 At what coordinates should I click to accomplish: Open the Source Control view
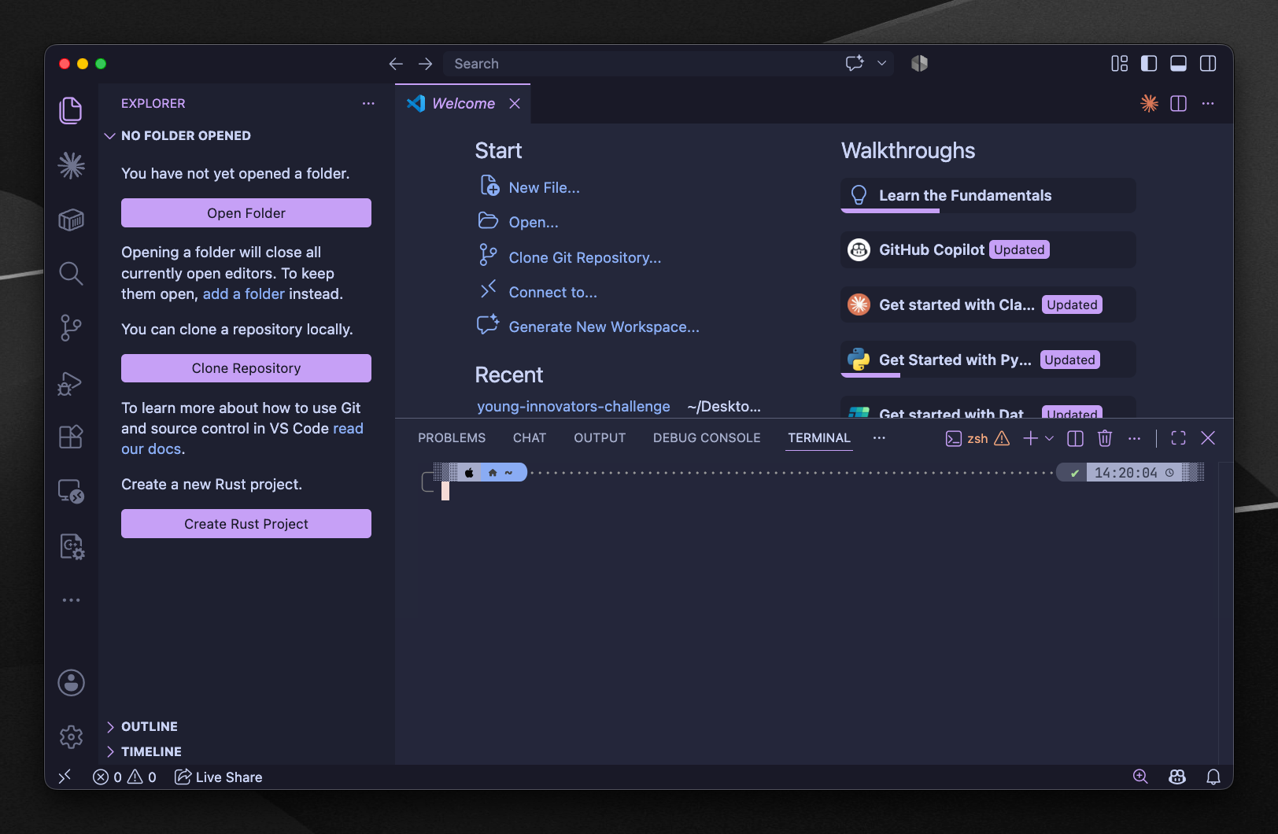point(71,328)
